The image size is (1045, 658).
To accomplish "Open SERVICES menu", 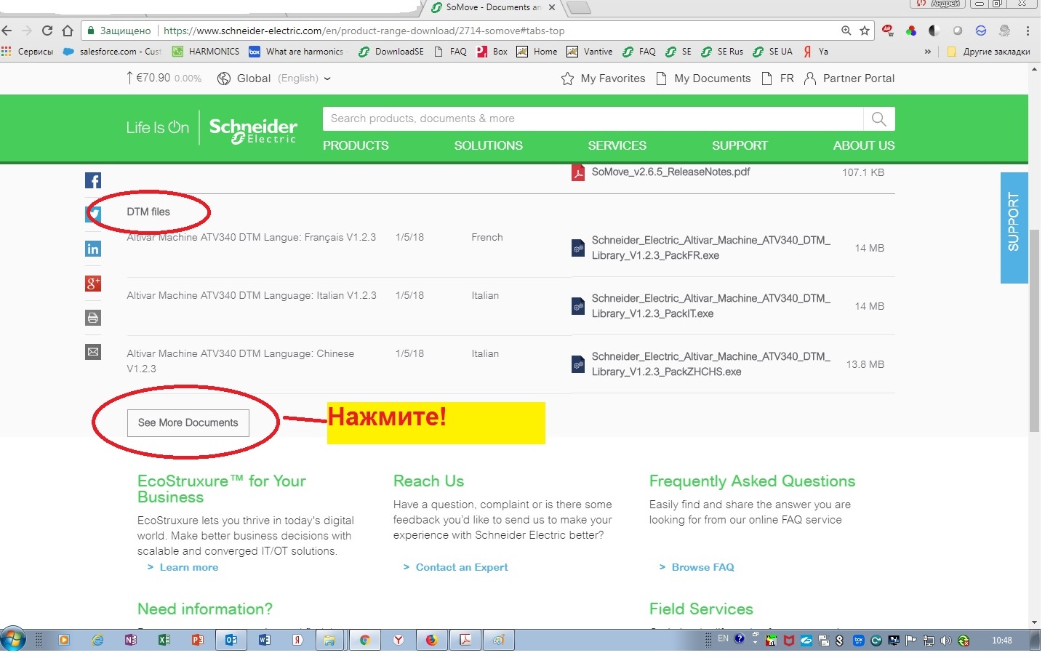I will click(x=617, y=145).
